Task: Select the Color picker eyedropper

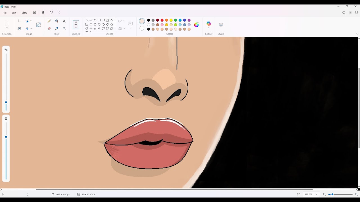Action: 57,28
